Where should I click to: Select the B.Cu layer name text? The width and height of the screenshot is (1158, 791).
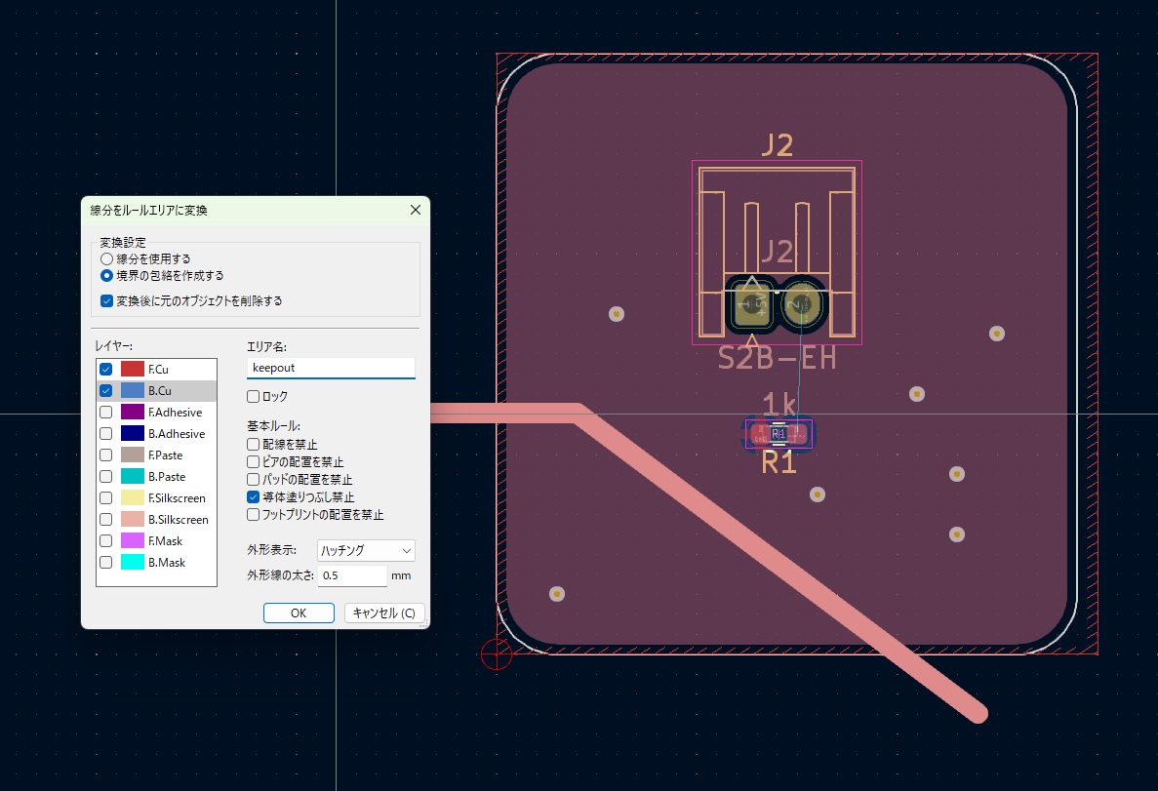[x=160, y=391]
